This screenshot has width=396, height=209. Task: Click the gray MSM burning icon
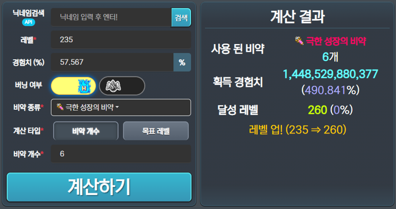(x=113, y=86)
